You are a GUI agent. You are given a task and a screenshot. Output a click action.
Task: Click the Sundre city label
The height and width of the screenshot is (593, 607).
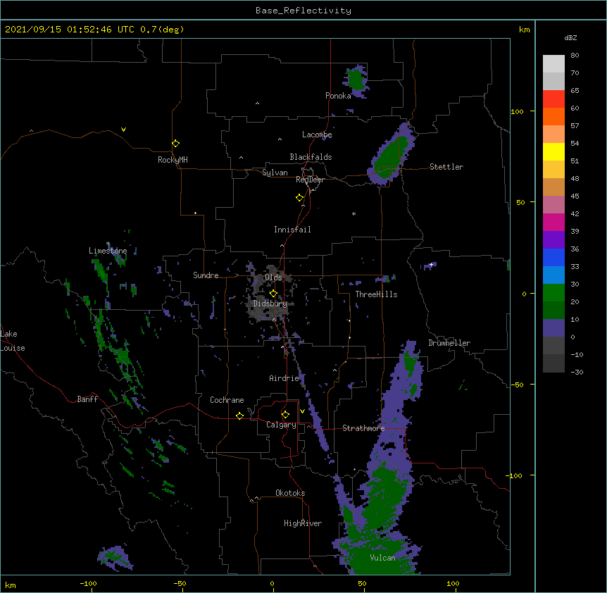pyautogui.click(x=206, y=275)
